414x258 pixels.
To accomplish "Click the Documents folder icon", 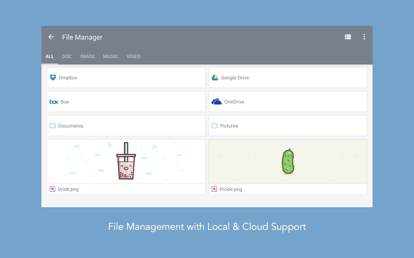I will (53, 126).
